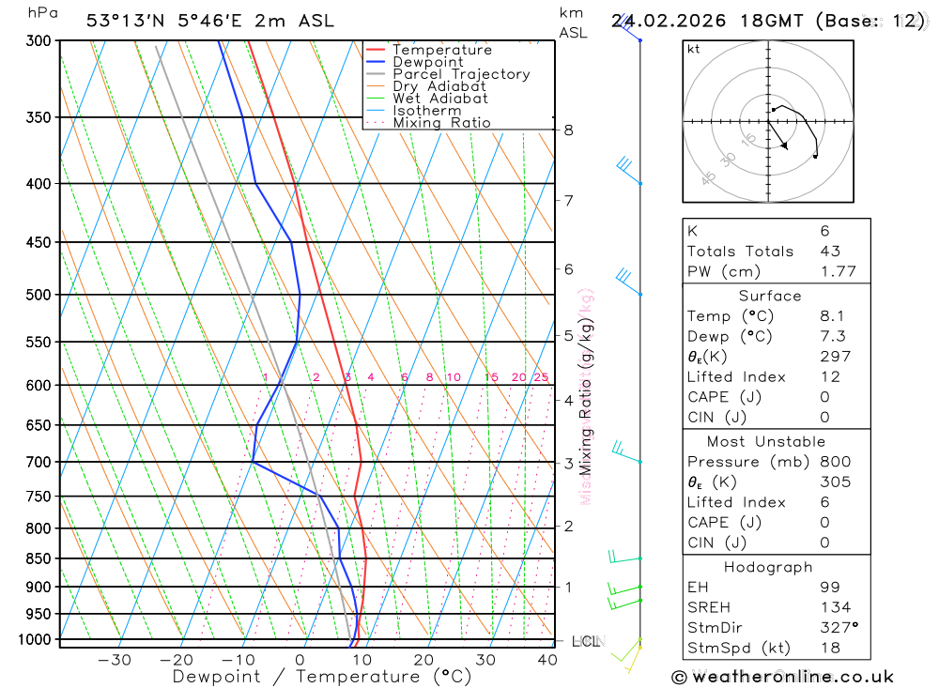Click the Most Unstable theta-E value 305
Screen dimensions: 939x688
point(835,482)
